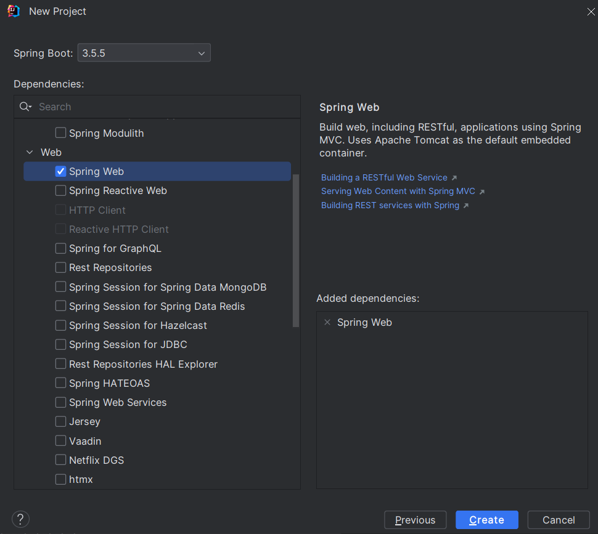Click the Spring Modulith label
The height and width of the screenshot is (534, 598).
pos(107,133)
